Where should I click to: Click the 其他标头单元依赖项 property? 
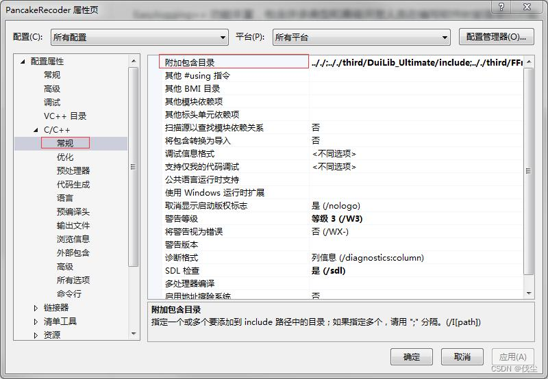(x=202, y=114)
